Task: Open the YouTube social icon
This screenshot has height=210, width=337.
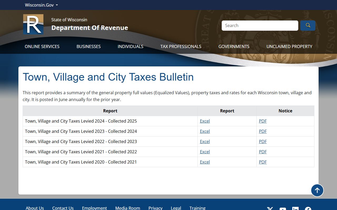Action: coord(283,209)
